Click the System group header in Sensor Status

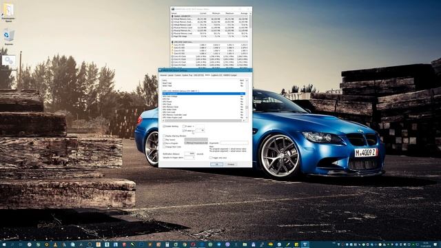209,17
